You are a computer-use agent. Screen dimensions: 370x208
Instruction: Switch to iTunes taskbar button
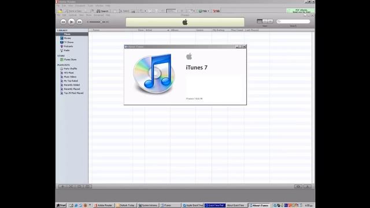click(x=171, y=206)
